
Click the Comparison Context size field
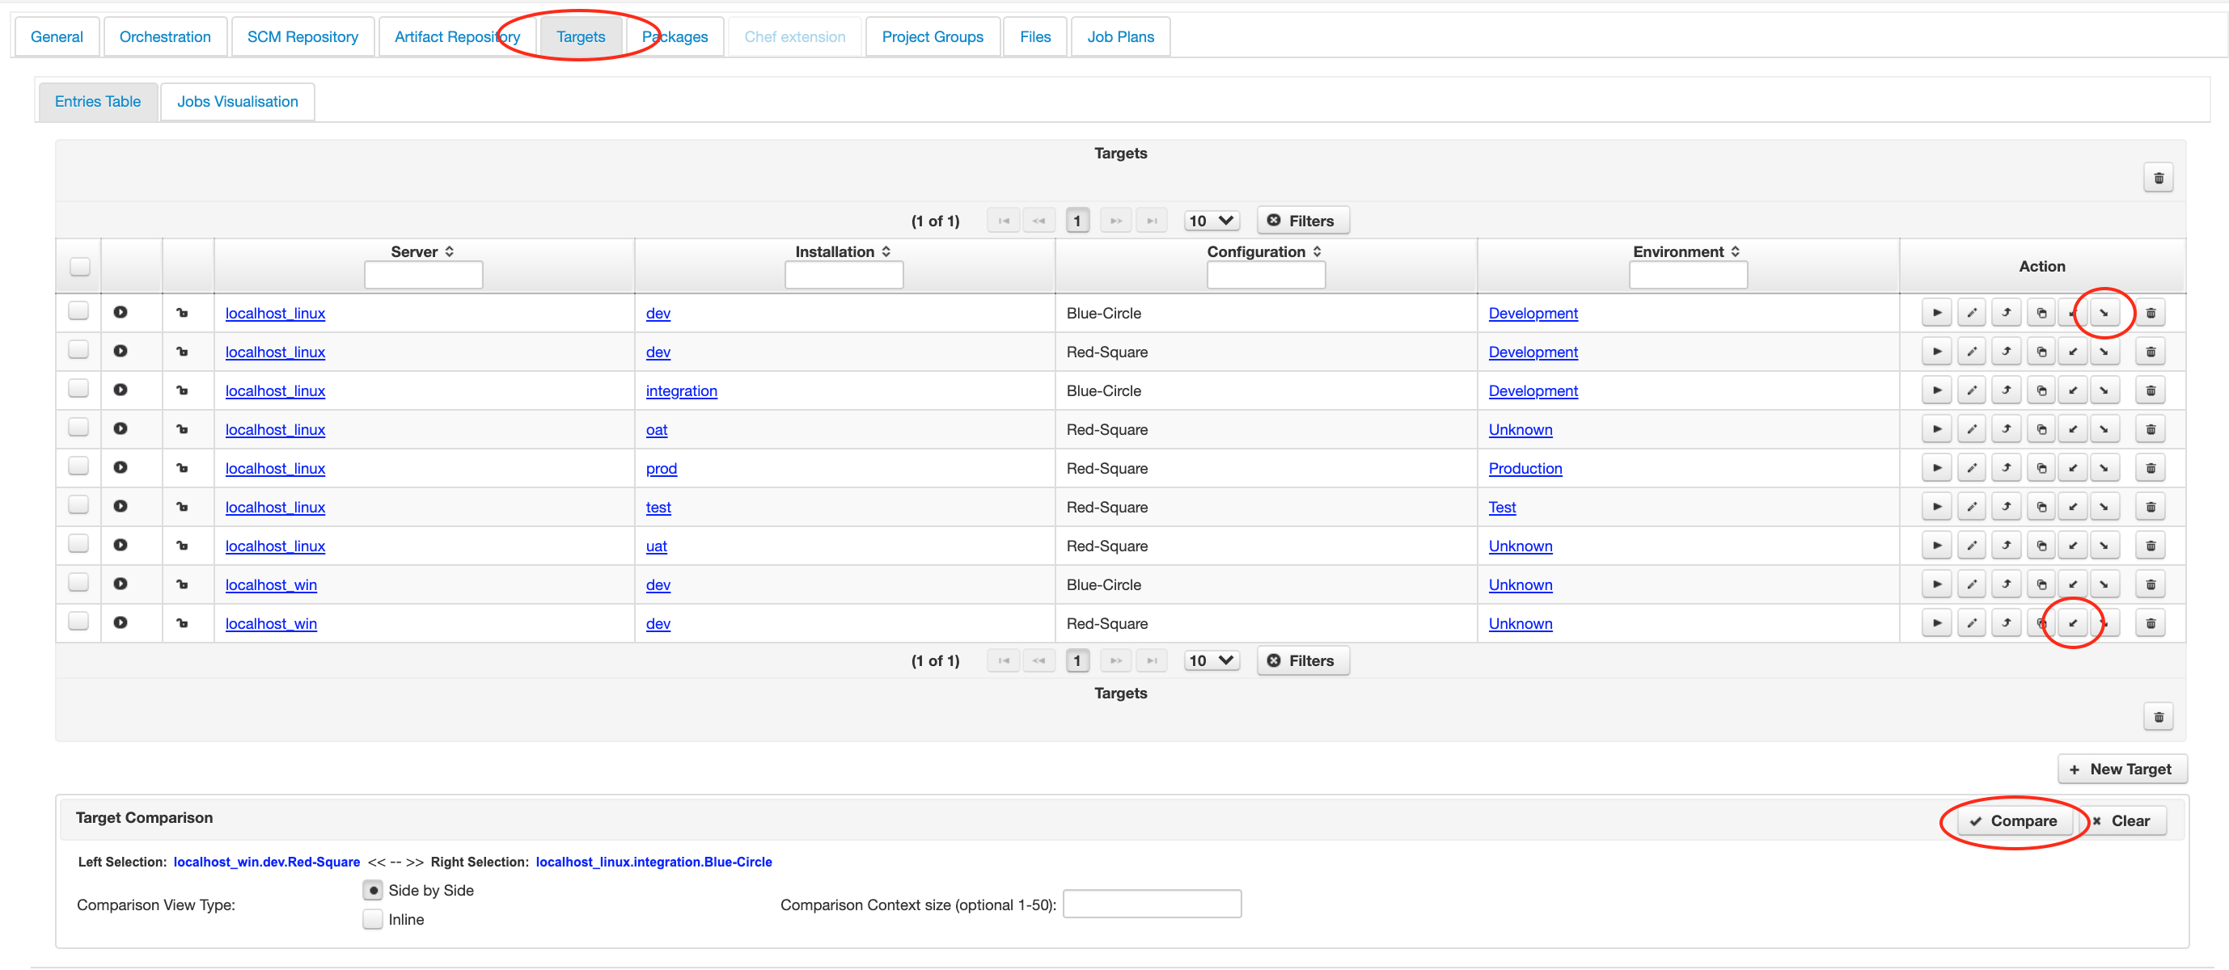1152,904
